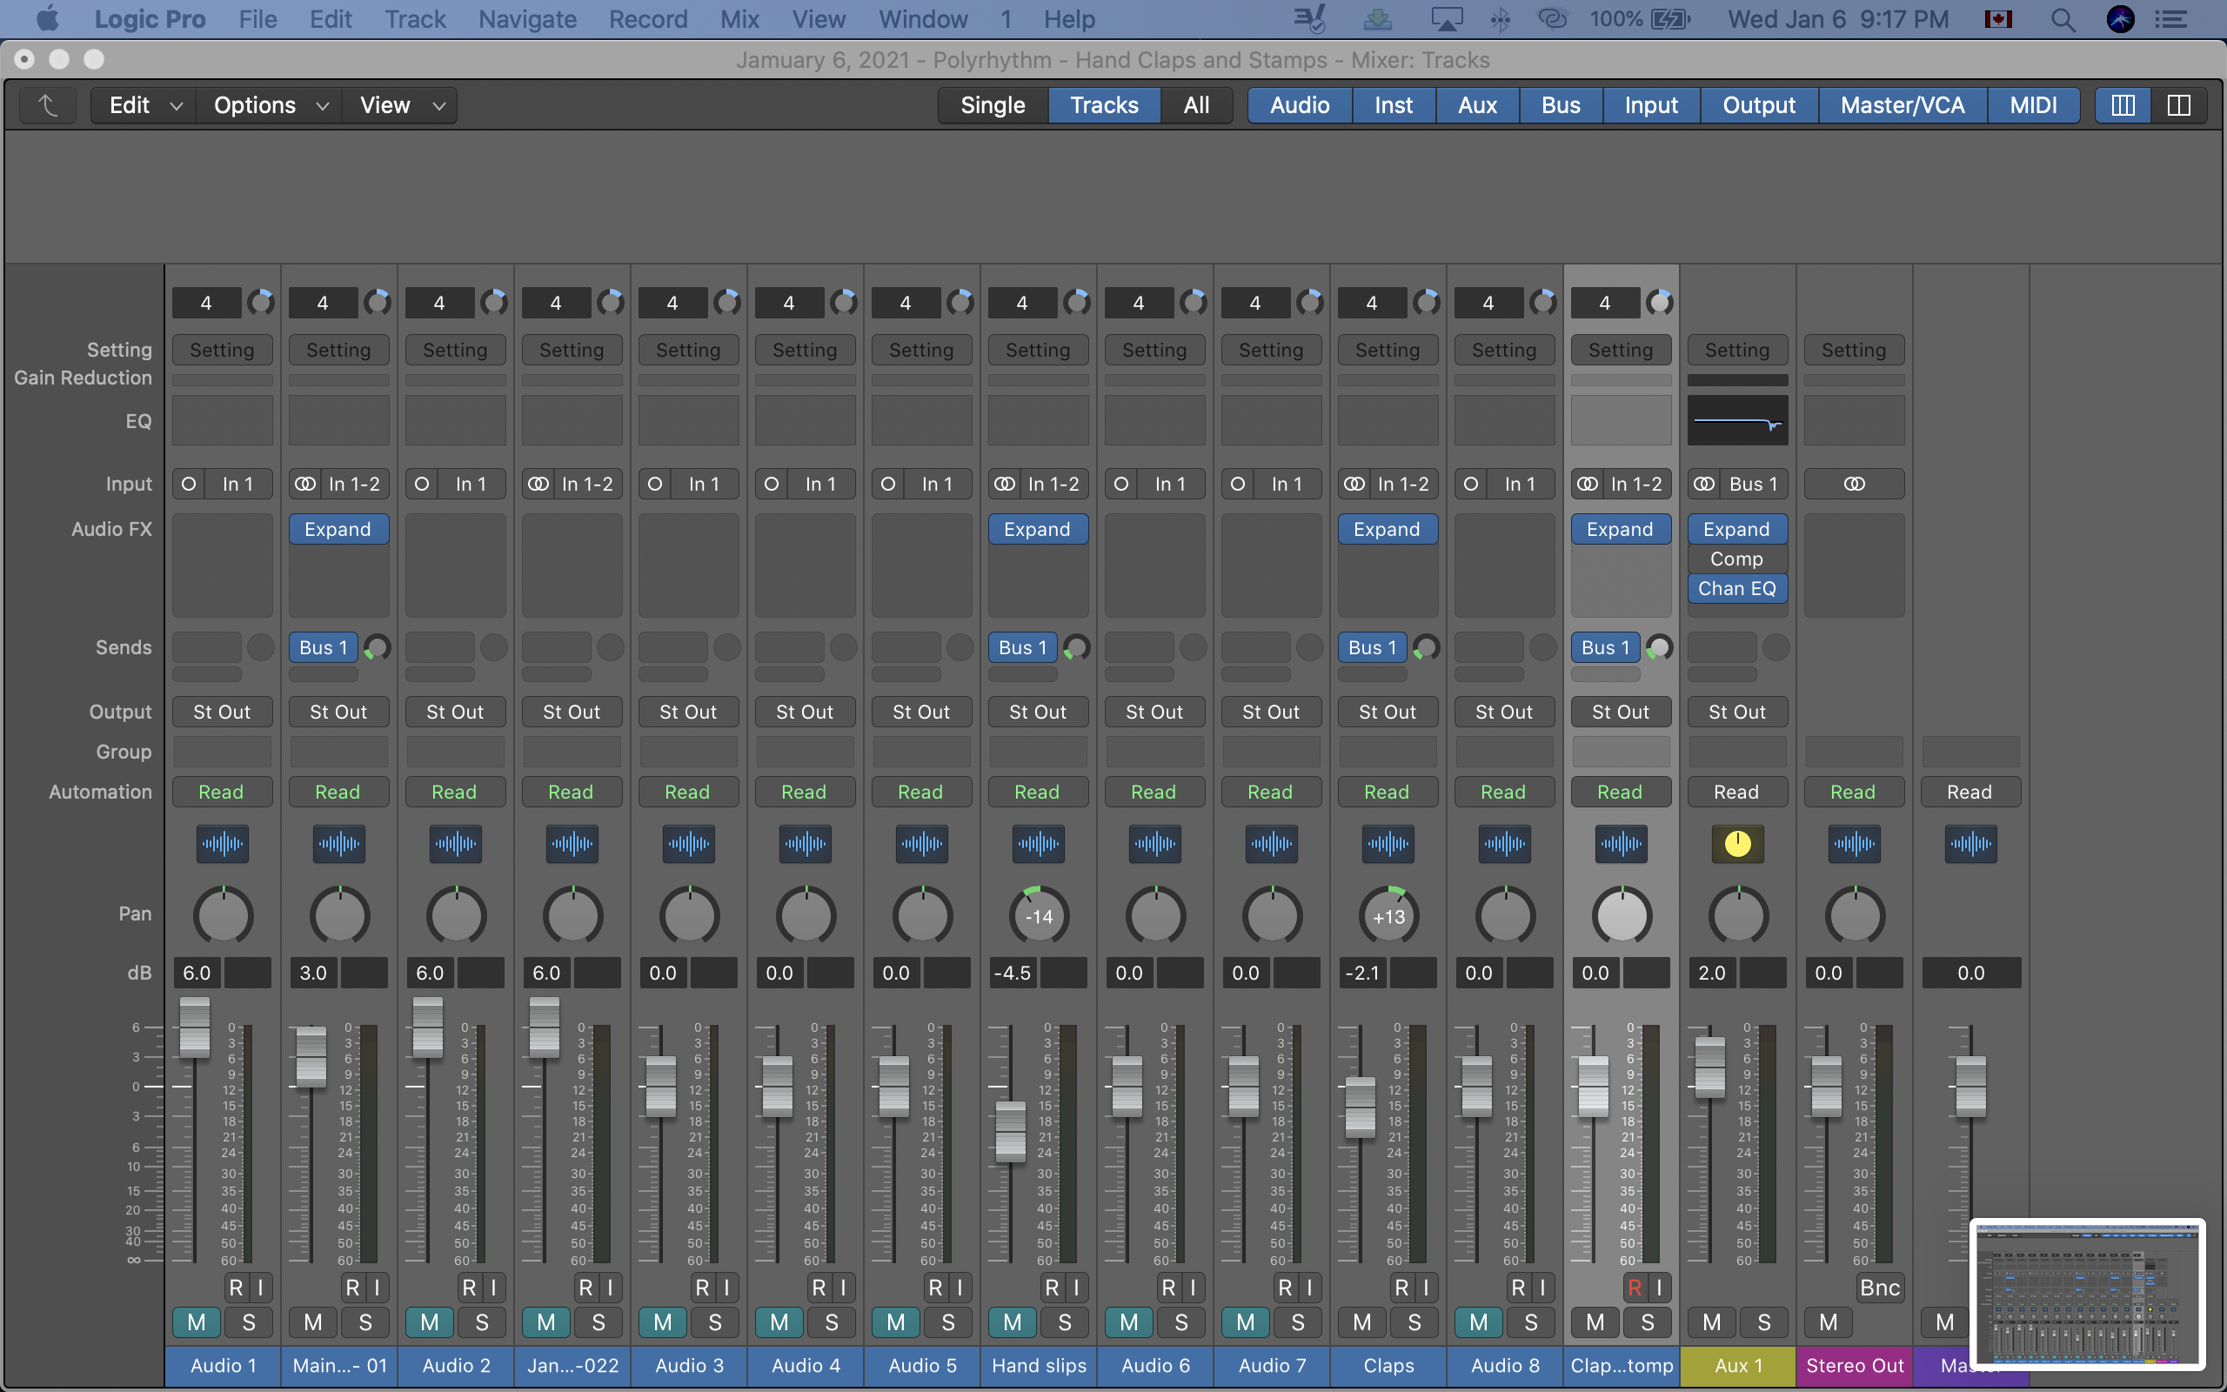This screenshot has width=2227, height=1392.
Task: Toggle the Audio channel strip filter
Action: [x=1300, y=105]
